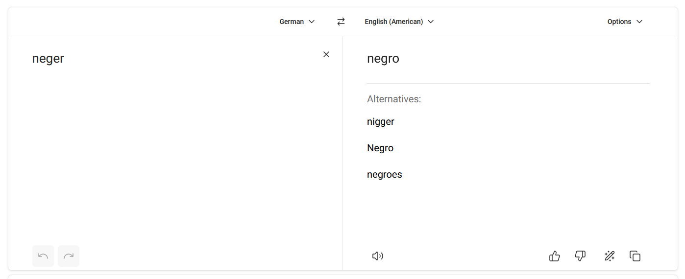Clear the source text with X

[326, 54]
